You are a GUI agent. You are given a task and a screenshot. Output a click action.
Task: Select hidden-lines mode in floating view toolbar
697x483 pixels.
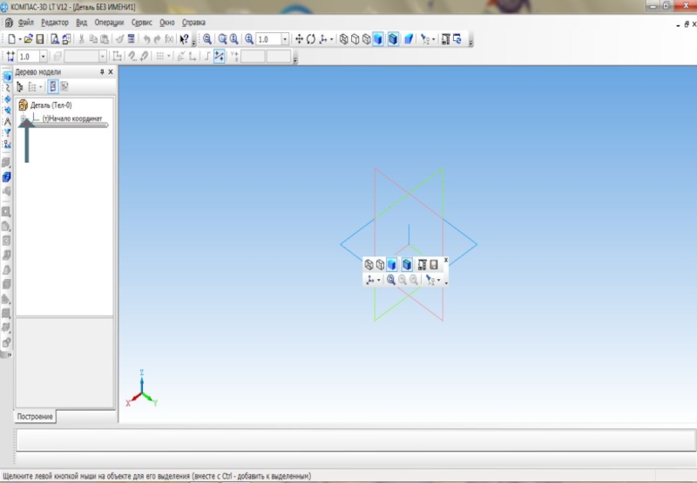[380, 265]
